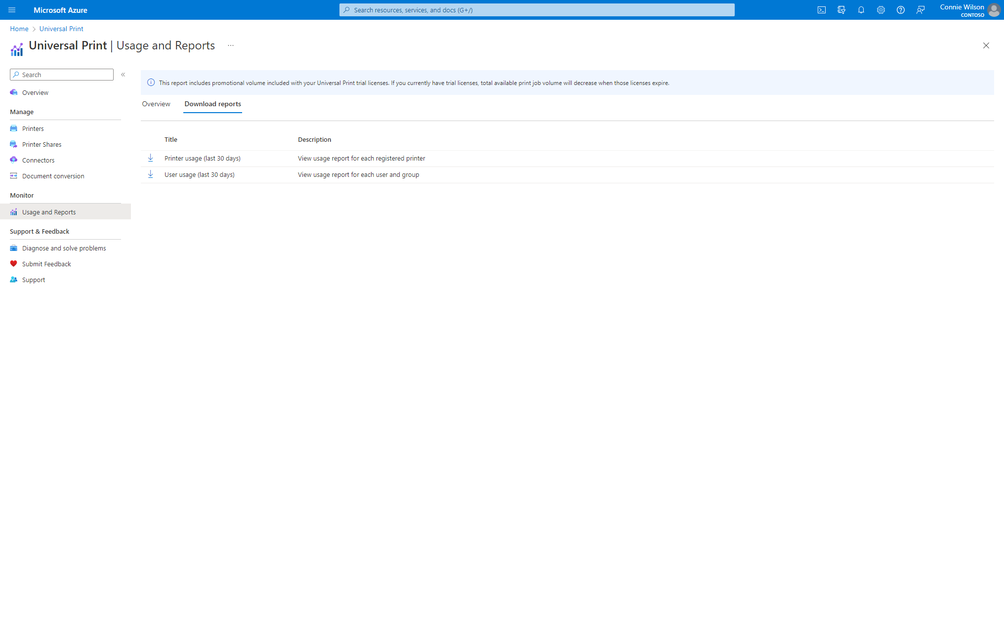This screenshot has width=1004, height=622.
Task: Click the Printers icon in sidebar
Action: (14, 127)
